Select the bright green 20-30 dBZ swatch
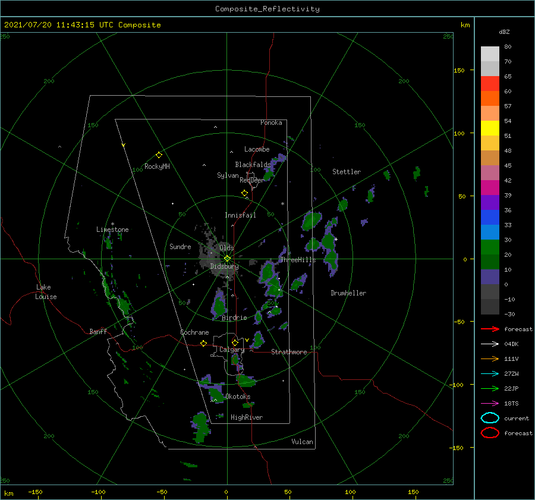The width and height of the screenshot is (535, 500). 490,247
